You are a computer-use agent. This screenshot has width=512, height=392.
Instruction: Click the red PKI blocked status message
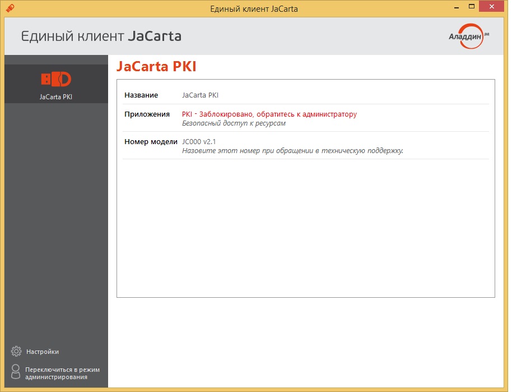coord(269,114)
